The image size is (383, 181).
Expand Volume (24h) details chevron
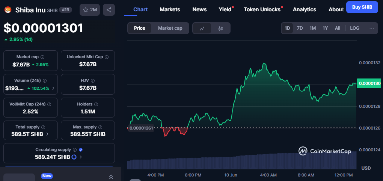pyautogui.click(x=53, y=88)
